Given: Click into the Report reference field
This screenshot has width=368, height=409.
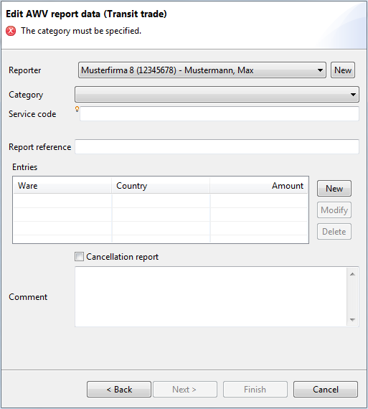Looking at the screenshot, I should coord(217,146).
